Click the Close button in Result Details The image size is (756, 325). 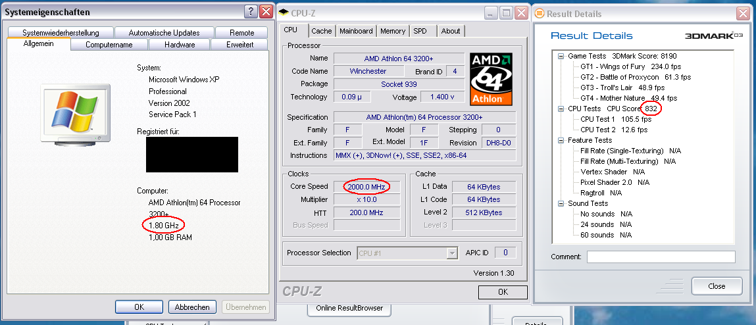click(x=717, y=286)
